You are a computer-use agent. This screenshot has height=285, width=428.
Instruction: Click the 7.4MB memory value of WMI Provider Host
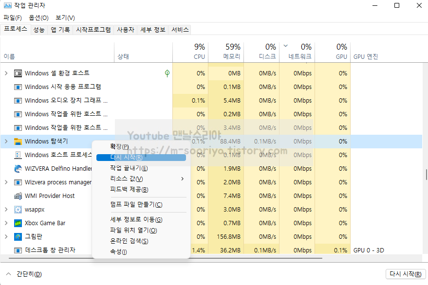tap(232, 196)
